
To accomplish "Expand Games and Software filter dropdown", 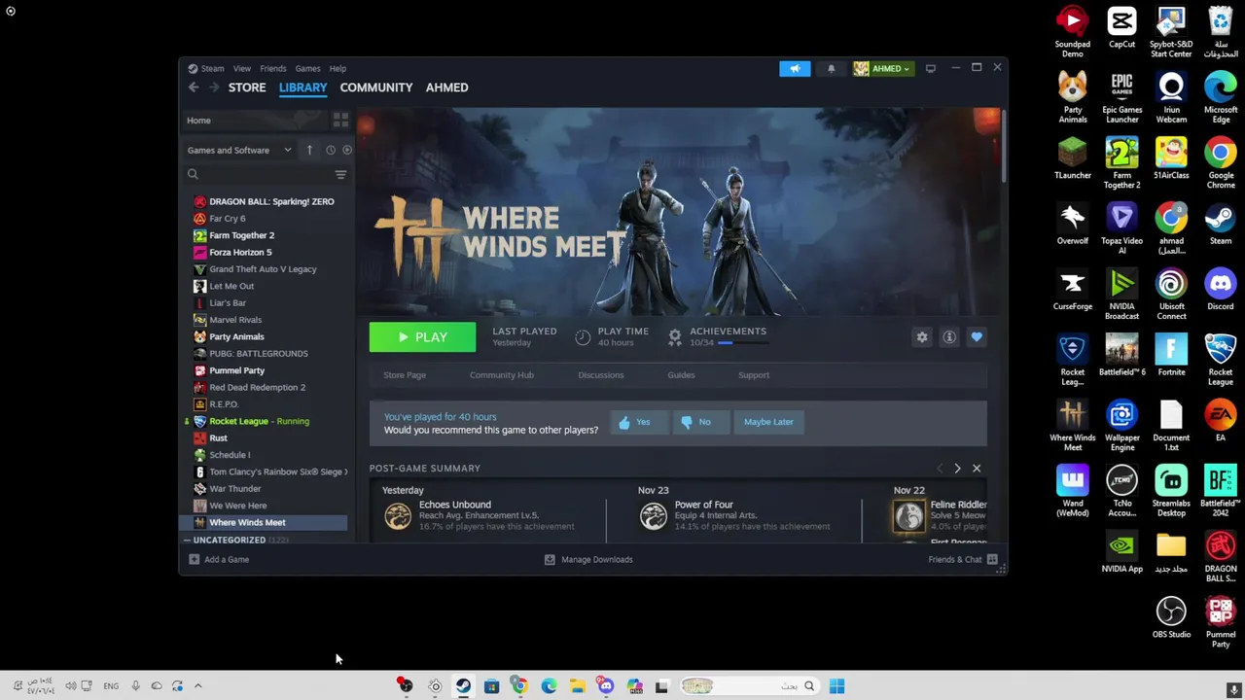I will tap(239, 150).
